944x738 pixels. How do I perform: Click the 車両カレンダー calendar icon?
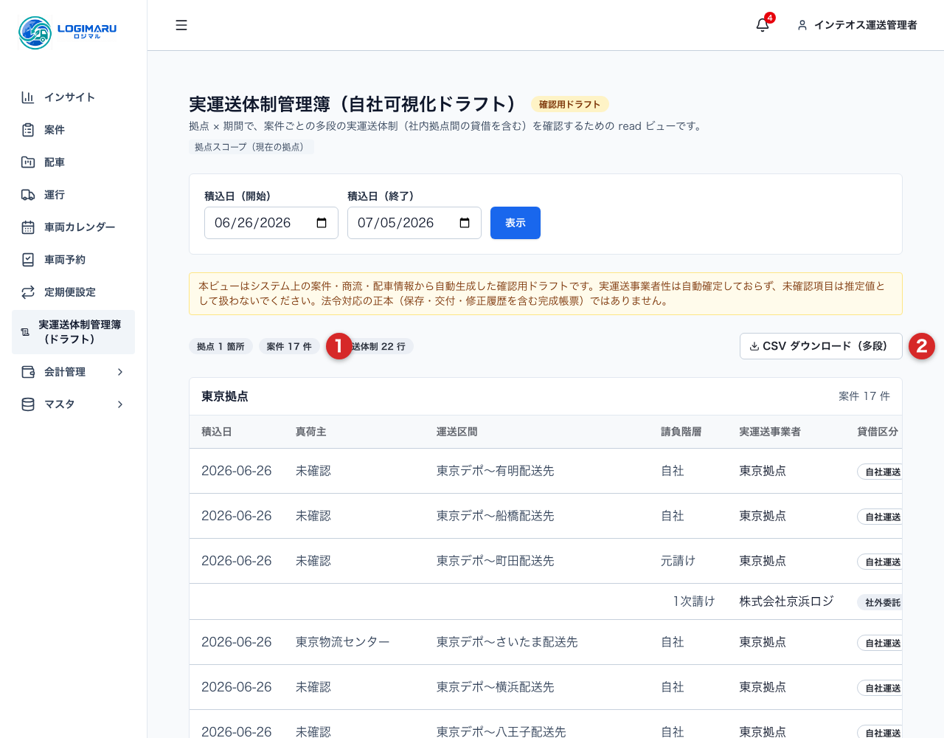click(28, 227)
